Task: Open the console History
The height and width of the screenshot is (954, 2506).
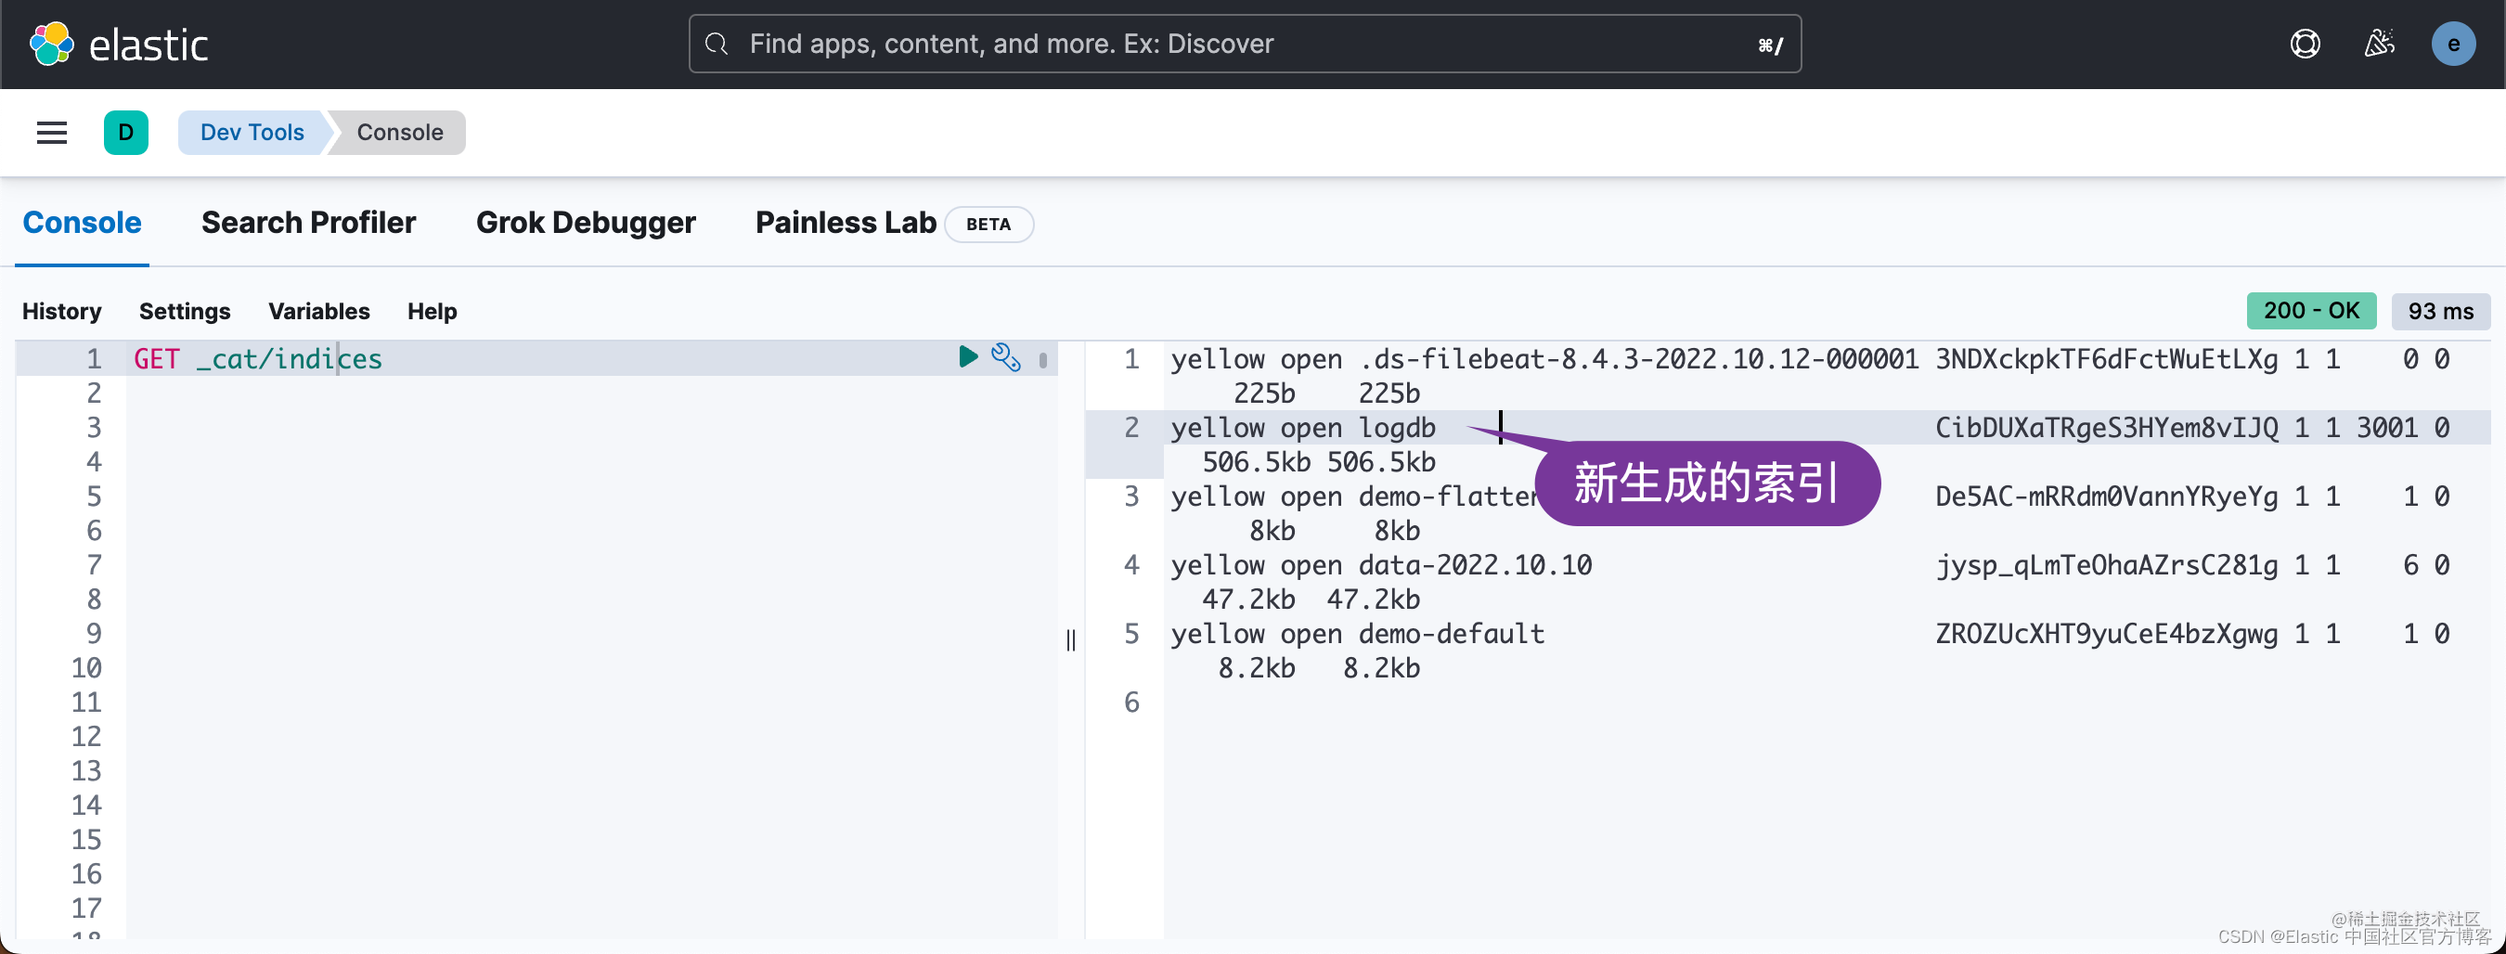Action: [x=62, y=311]
